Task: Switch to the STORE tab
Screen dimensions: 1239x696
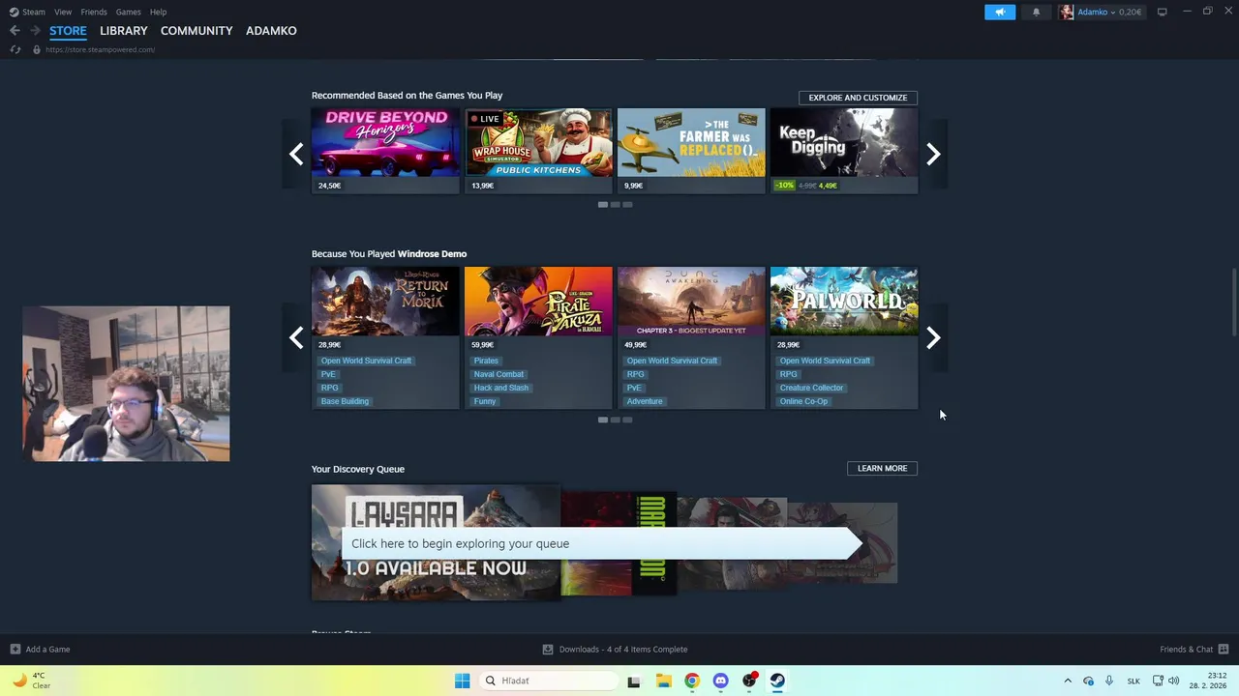Action: (68, 31)
